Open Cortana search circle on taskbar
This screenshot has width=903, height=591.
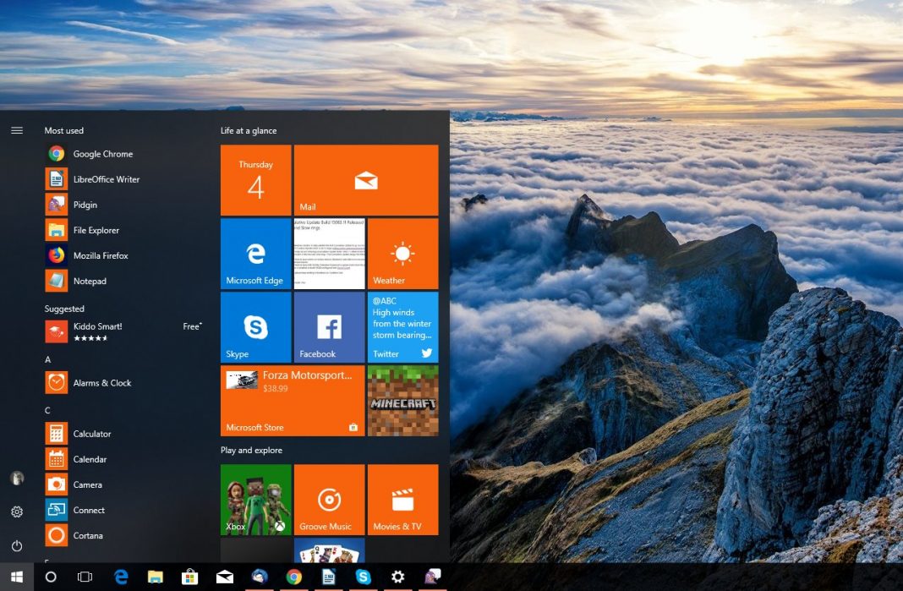click(x=51, y=577)
